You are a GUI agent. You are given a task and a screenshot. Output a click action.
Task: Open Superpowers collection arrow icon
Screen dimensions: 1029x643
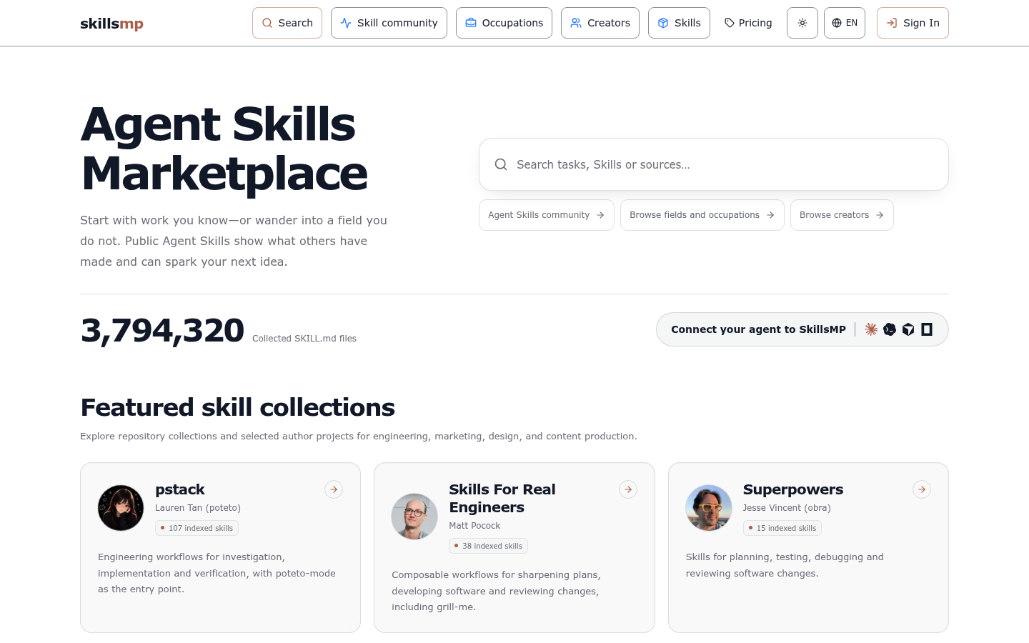(x=922, y=489)
